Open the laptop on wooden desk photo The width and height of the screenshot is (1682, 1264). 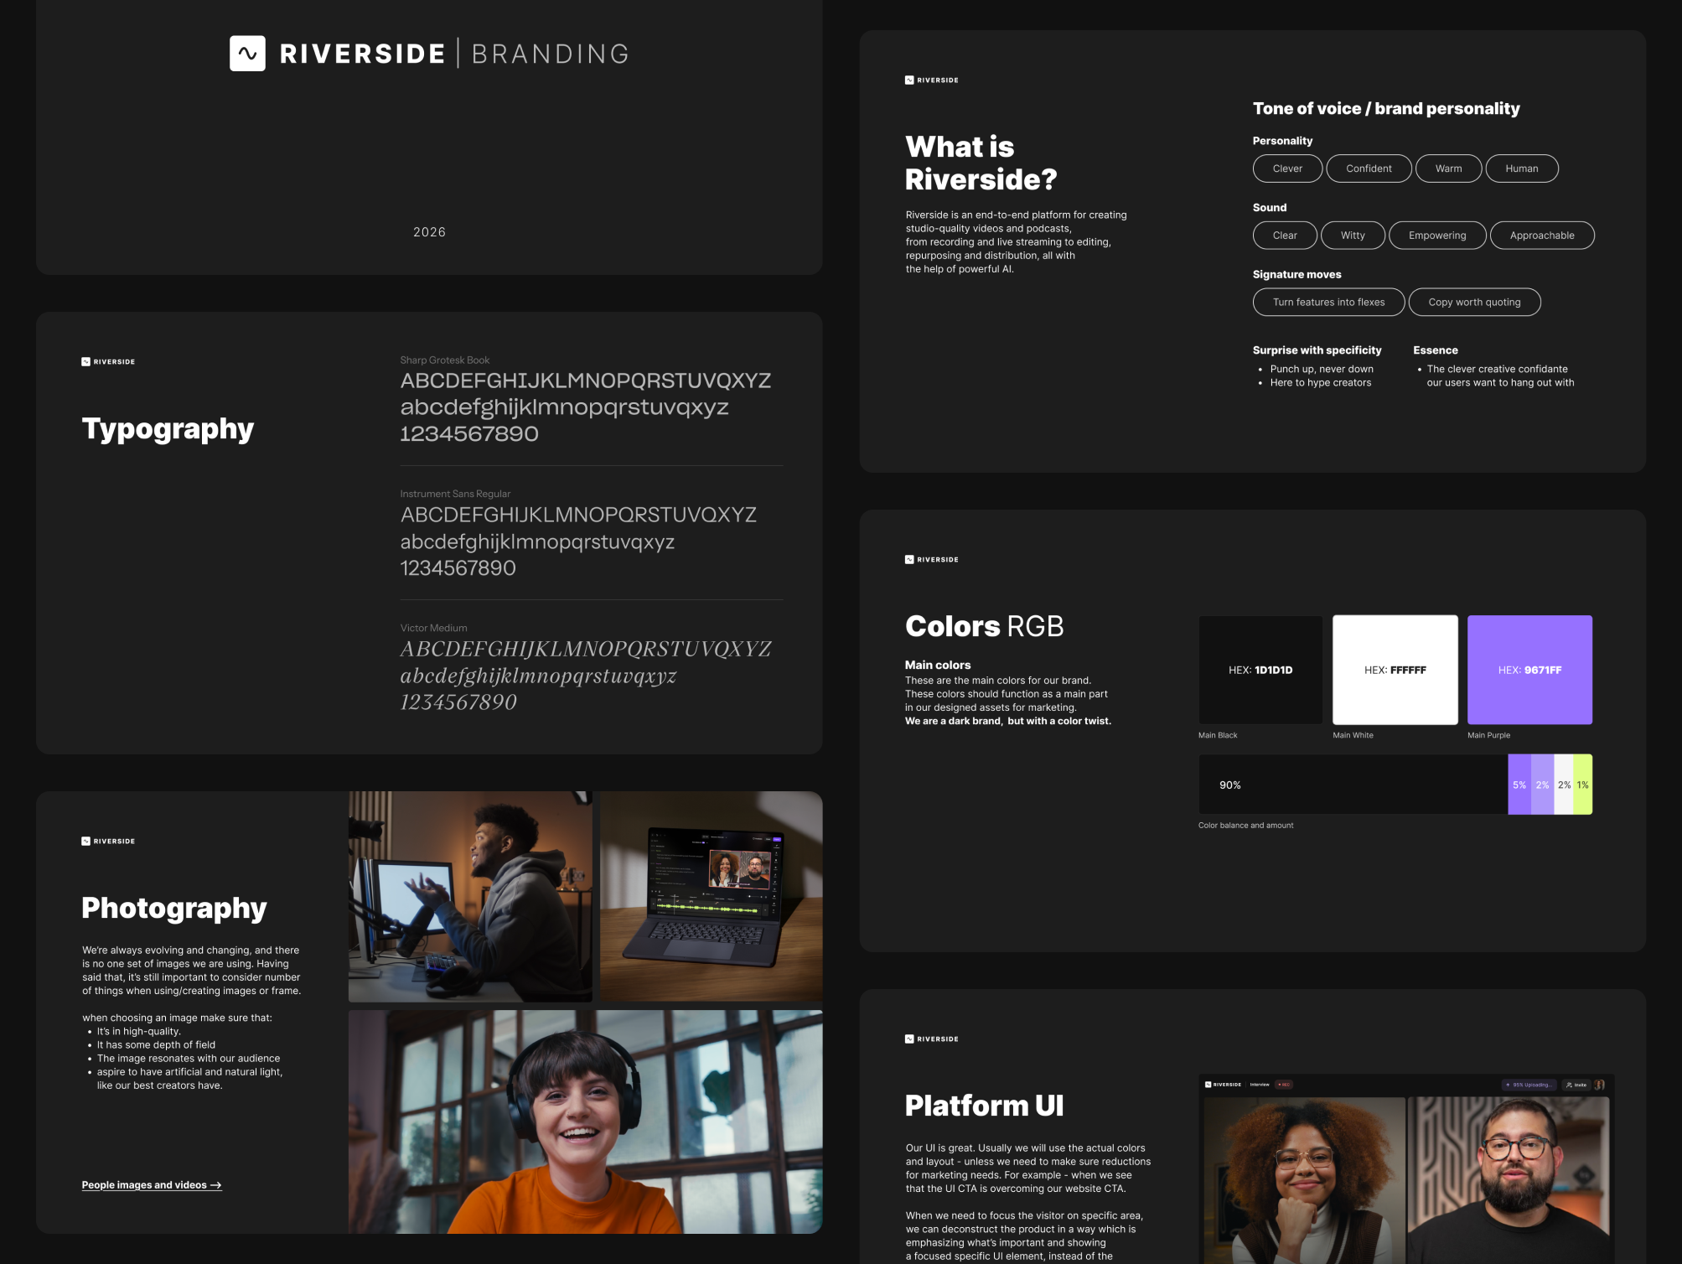pos(711,897)
